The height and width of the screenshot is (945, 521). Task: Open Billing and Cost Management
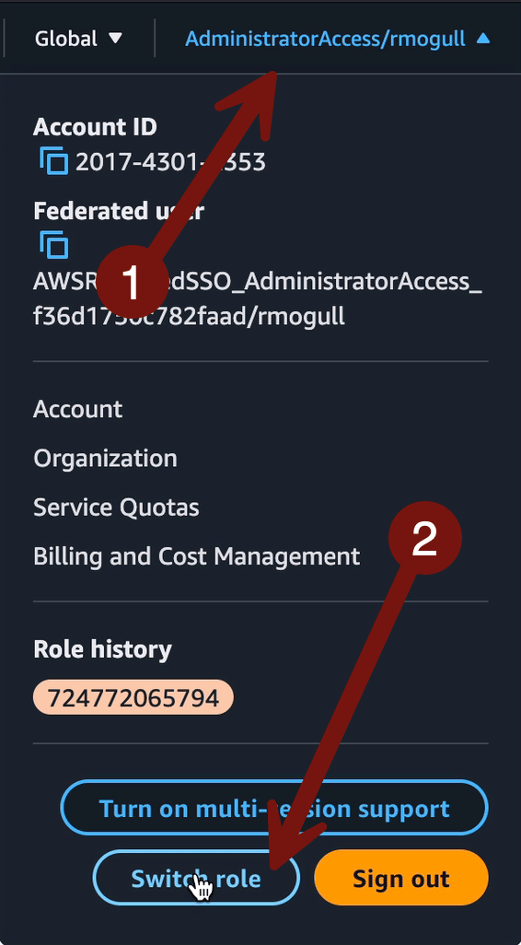pyautogui.click(x=197, y=556)
